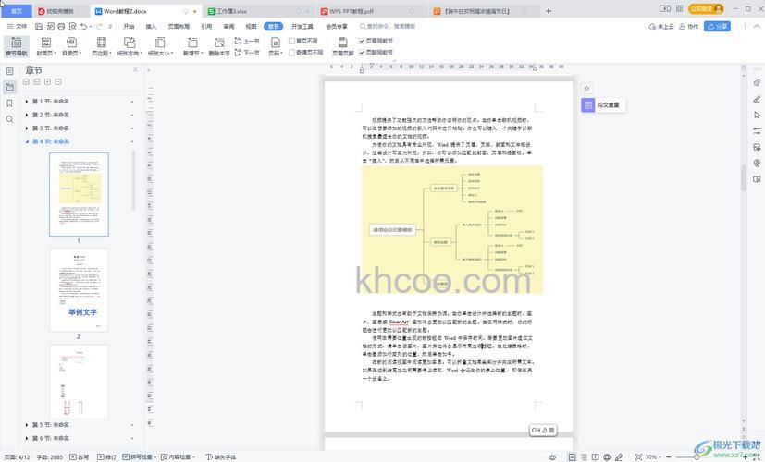Click the outline icon in left sidebar

[10, 71]
